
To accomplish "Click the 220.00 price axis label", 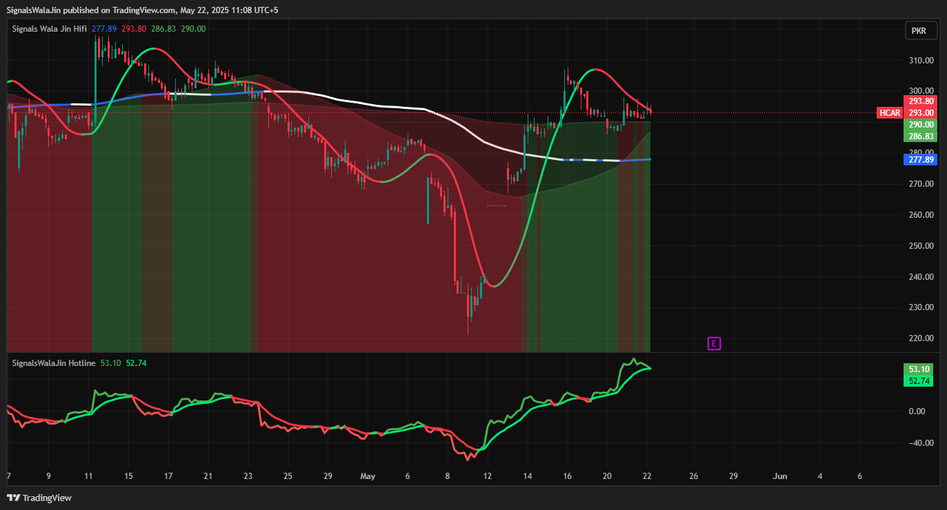I will click(922, 338).
